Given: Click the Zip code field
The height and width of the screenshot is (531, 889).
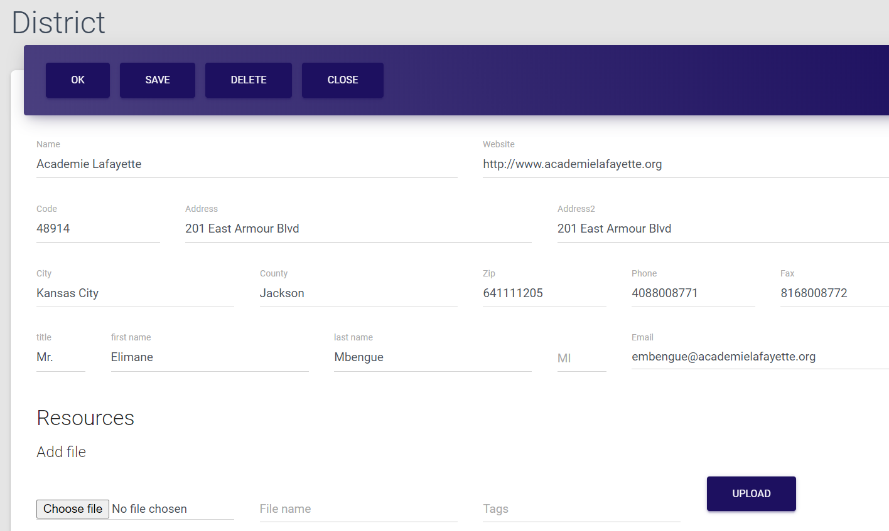Looking at the screenshot, I should (x=544, y=293).
